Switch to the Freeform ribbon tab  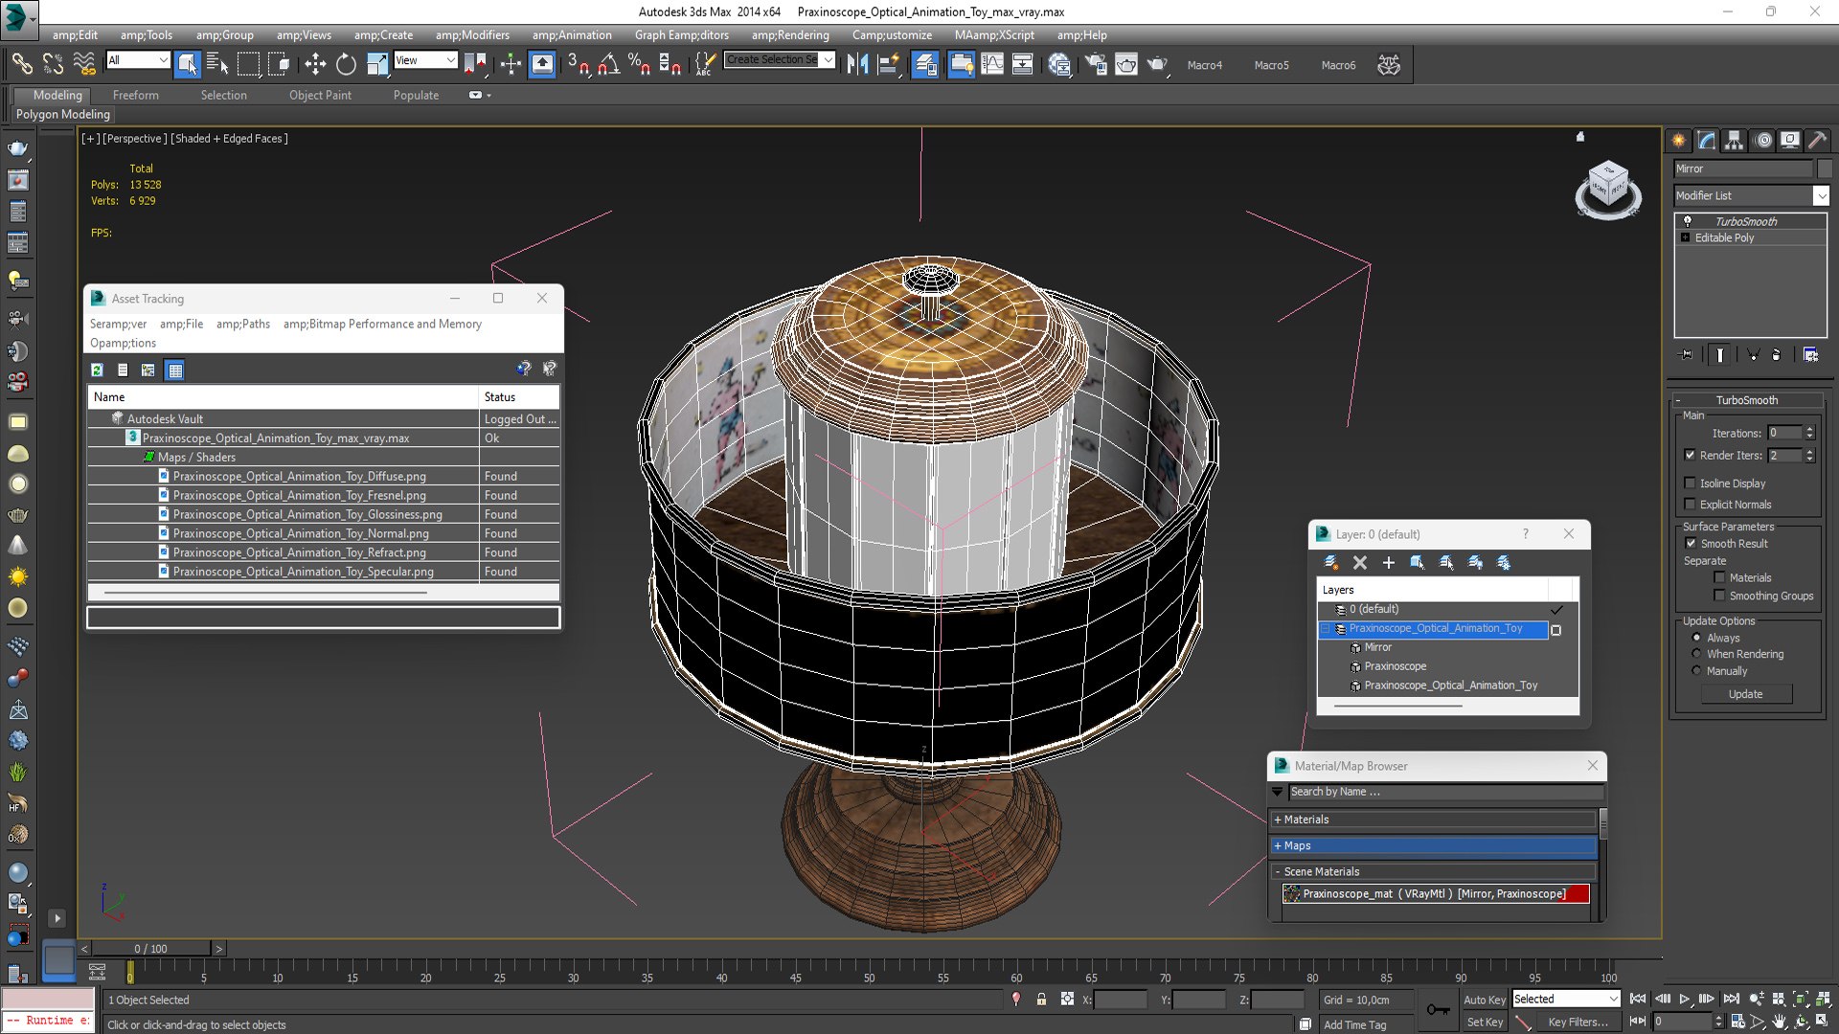(136, 95)
